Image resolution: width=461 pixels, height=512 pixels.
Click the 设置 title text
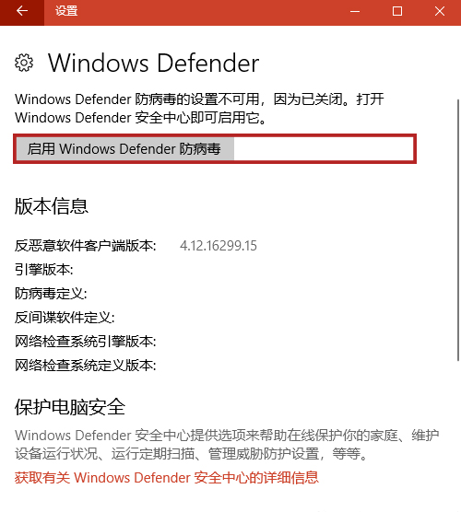click(66, 11)
